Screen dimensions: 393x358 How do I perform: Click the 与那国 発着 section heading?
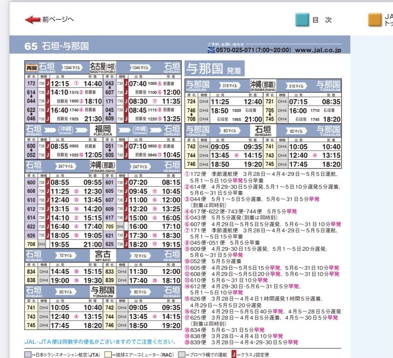click(x=214, y=69)
